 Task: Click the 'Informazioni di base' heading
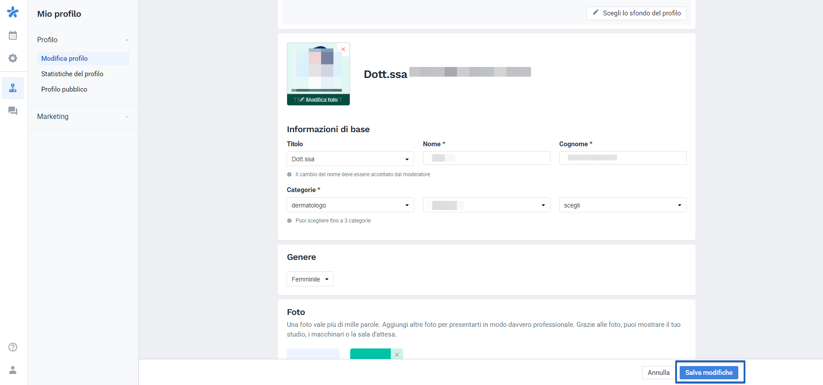328,129
